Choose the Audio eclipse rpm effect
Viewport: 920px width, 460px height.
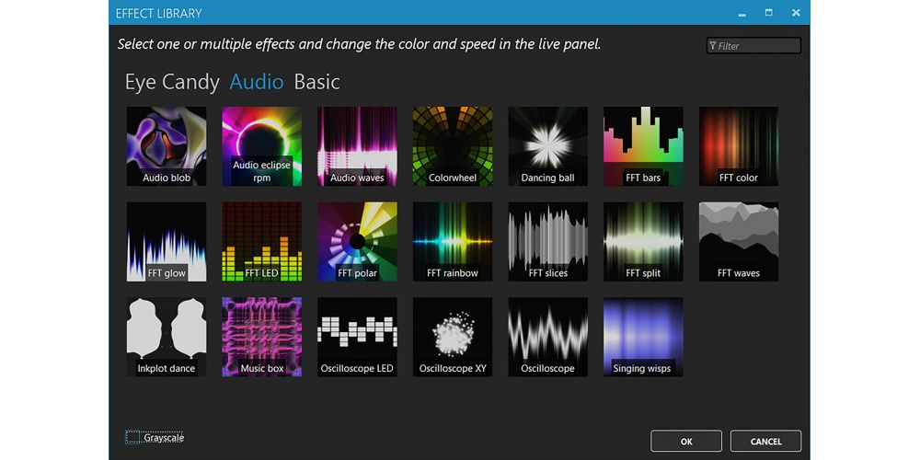tap(261, 146)
